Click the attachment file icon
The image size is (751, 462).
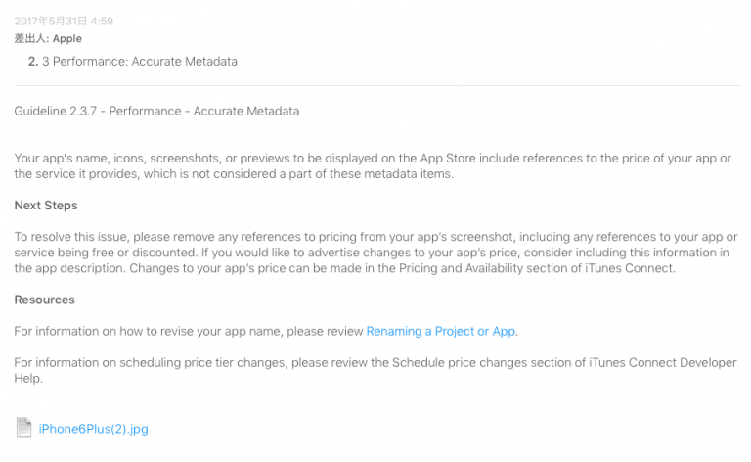pyautogui.click(x=23, y=427)
